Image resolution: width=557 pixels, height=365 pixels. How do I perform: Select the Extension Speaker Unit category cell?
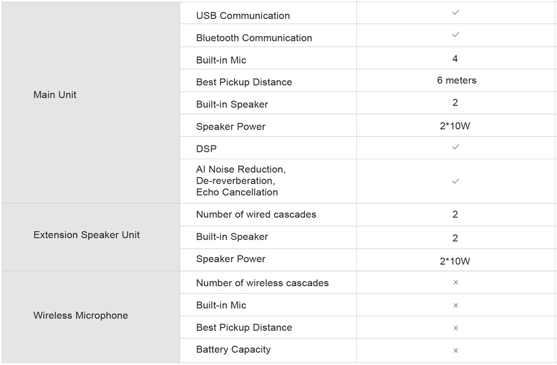coord(91,237)
